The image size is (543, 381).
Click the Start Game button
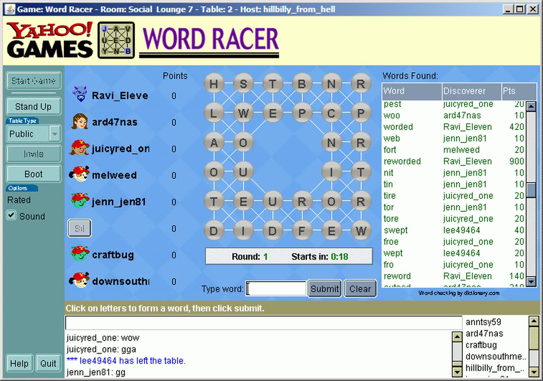pos(34,80)
